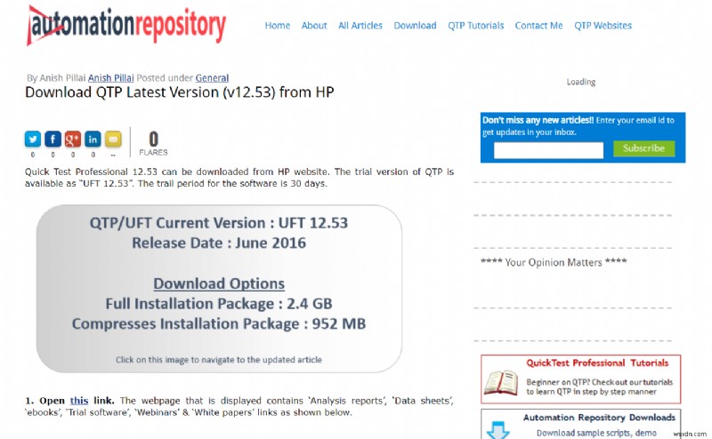Share the article on LinkedIn
Screen dimensions: 712x439
(93, 140)
